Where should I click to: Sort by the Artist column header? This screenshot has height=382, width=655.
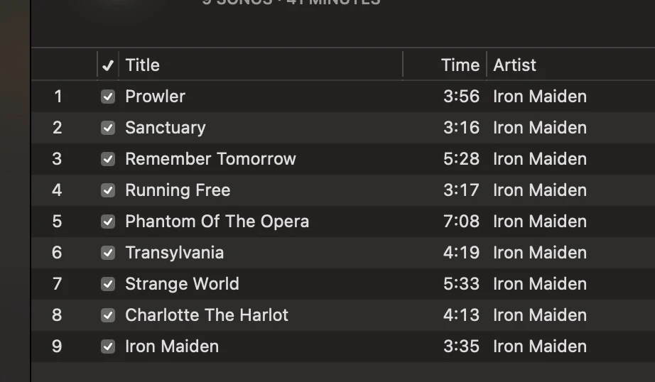pyautogui.click(x=514, y=65)
